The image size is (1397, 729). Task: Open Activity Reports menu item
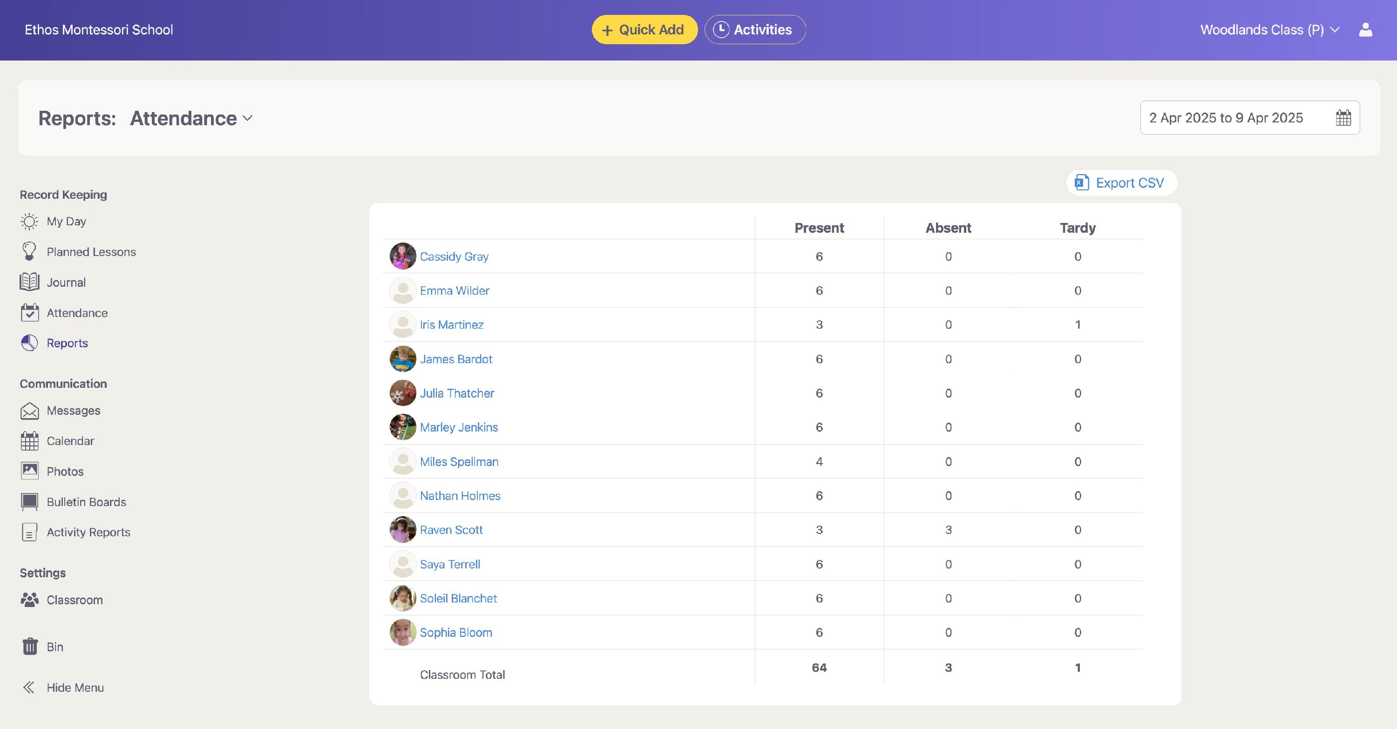pos(88,532)
